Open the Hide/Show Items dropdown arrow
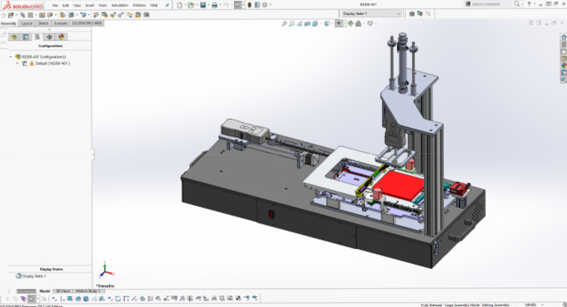The width and height of the screenshot is (567, 307). pos(345,24)
